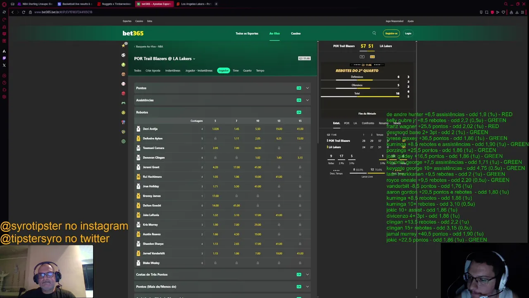Switch to the Instantâneas tab
The height and width of the screenshot is (298, 529).
[x=173, y=70]
